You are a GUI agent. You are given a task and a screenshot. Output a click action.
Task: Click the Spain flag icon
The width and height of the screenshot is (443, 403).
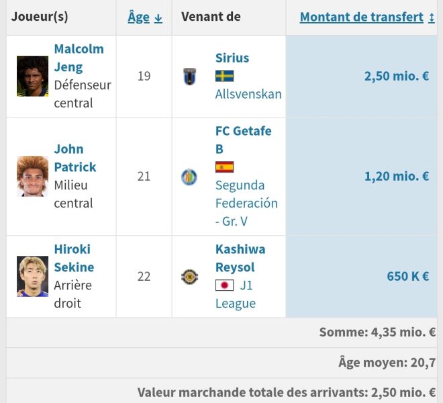(x=224, y=167)
